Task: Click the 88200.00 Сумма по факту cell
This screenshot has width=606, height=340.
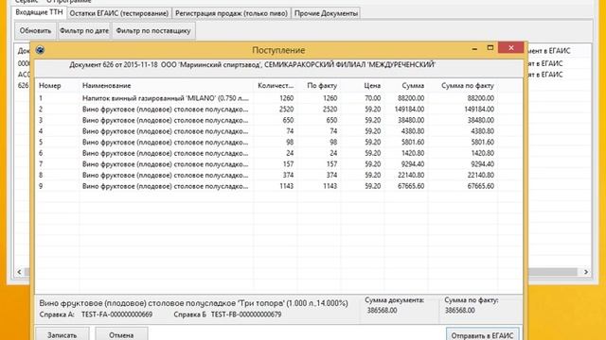Action: tap(481, 98)
